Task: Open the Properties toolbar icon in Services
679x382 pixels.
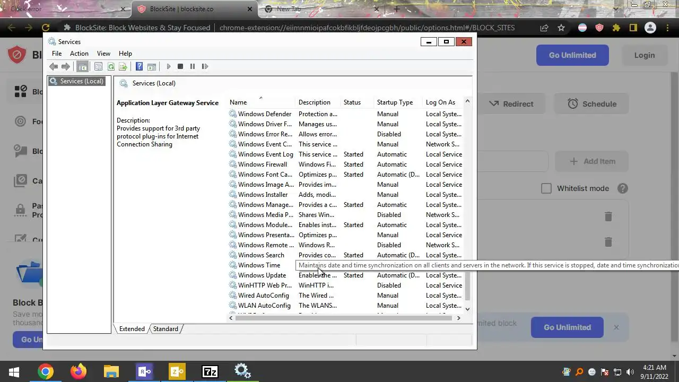Action: tap(98, 67)
